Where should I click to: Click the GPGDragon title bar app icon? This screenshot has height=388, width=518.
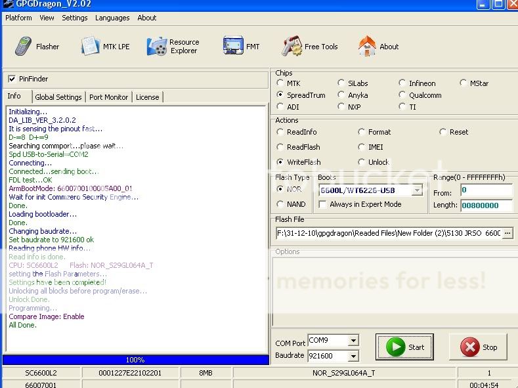pyautogui.click(x=7, y=4)
